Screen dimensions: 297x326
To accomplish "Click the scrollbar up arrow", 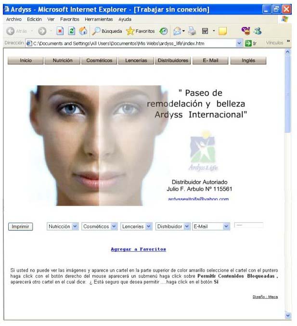I will (x=288, y=52).
